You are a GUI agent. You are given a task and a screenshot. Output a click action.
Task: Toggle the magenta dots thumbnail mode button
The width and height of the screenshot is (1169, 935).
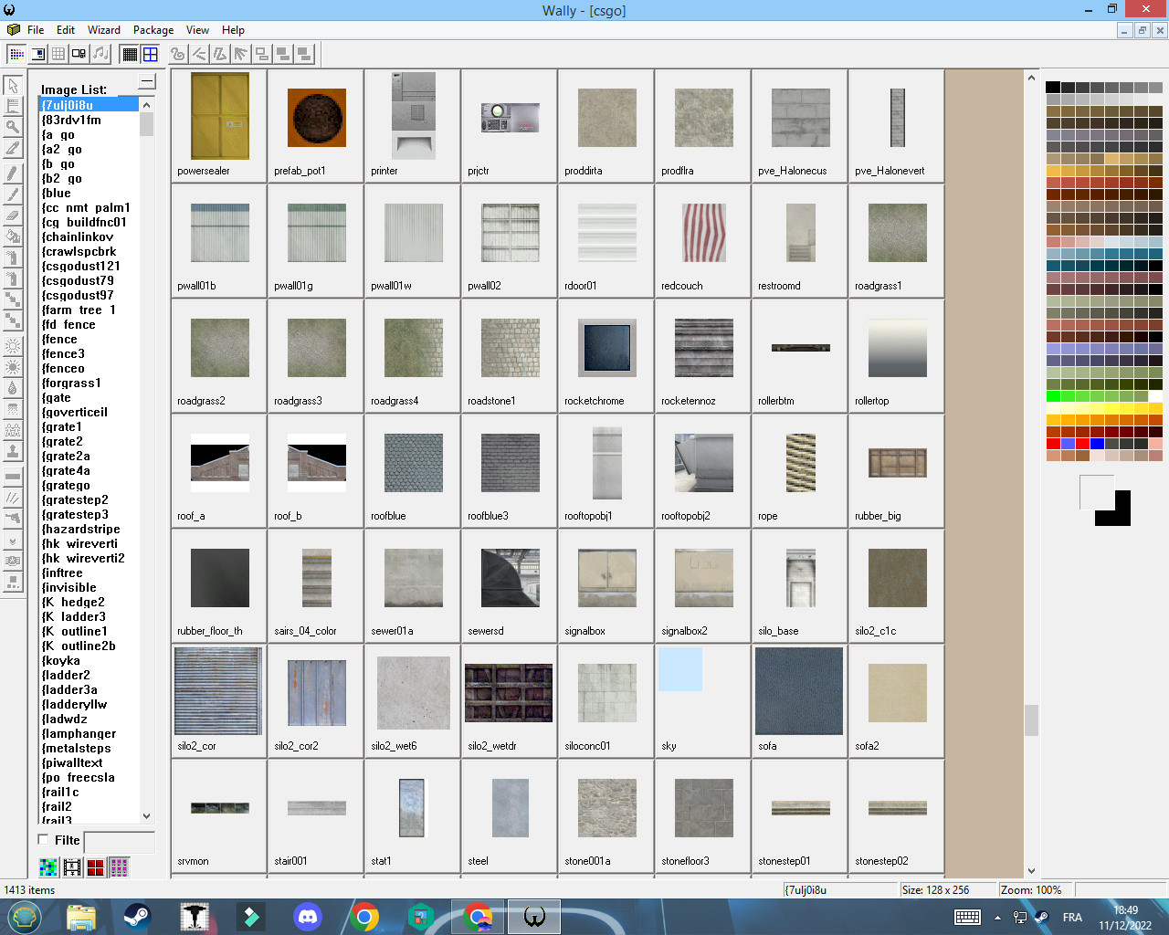pyautogui.click(x=119, y=867)
